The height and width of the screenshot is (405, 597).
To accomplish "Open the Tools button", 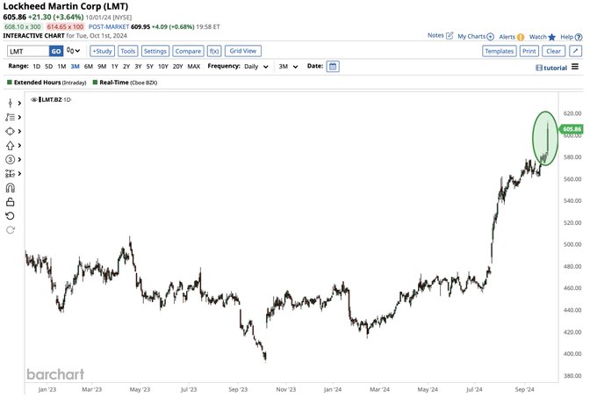I will 128,51.
